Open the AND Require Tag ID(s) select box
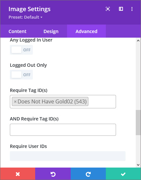 (x=63, y=130)
